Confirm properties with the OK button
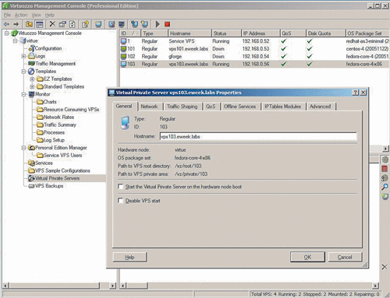The image size is (390, 298). coord(307,257)
